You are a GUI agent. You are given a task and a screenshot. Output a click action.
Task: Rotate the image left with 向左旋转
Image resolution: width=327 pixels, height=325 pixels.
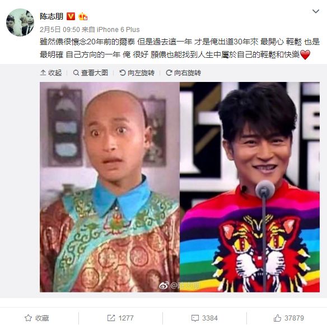pos(137,73)
